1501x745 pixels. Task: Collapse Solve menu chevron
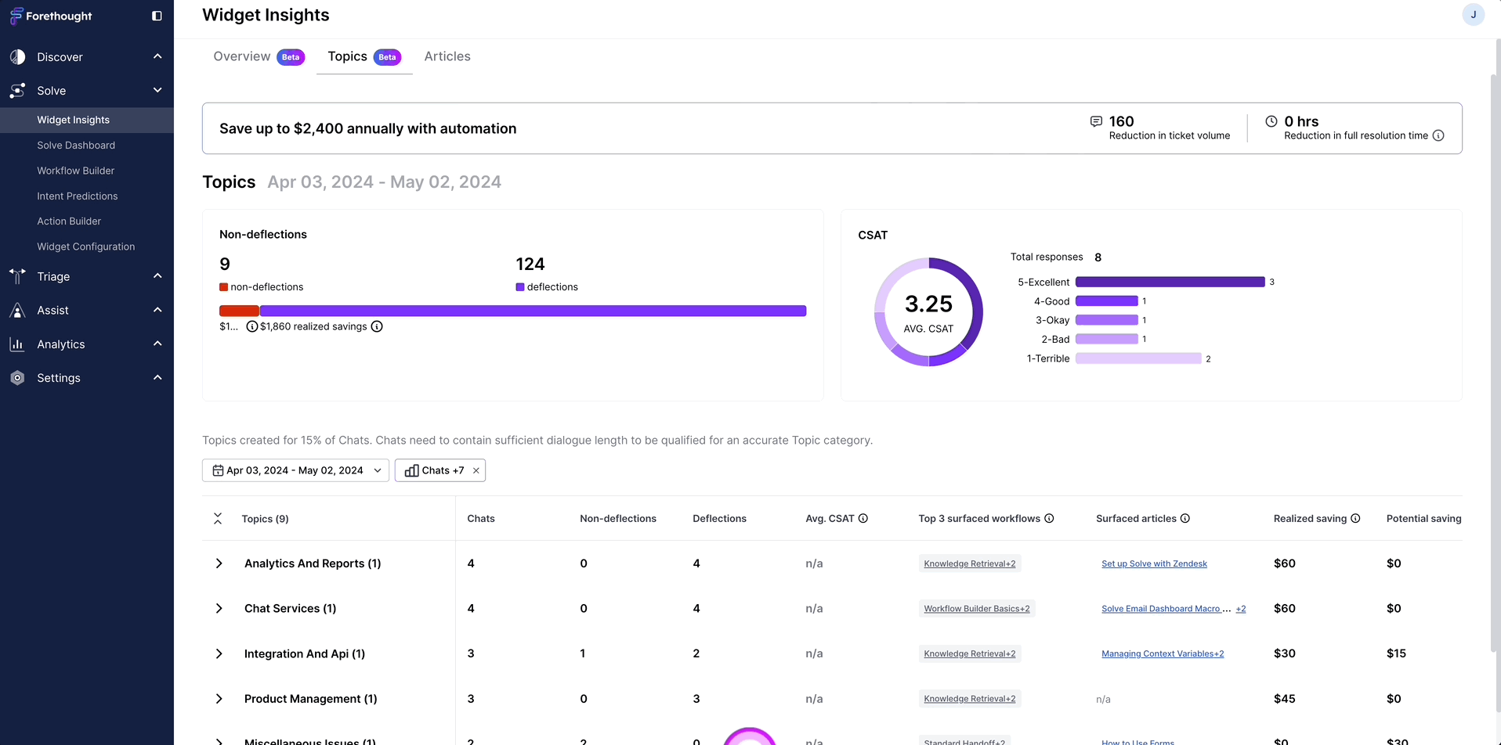[x=157, y=90]
